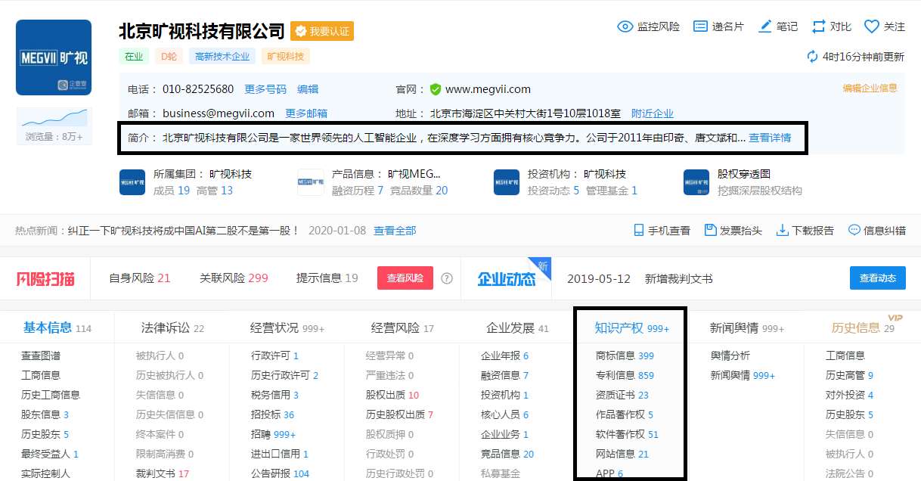
Task: Open the 更多号码 link
Action: [265, 89]
